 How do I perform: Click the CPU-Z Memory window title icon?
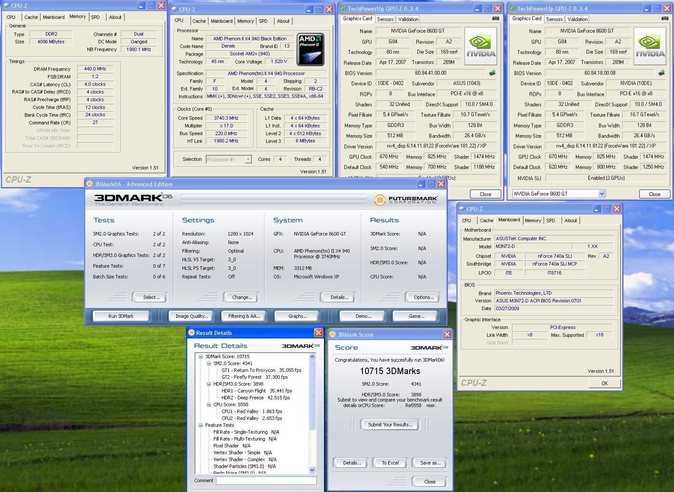click(x=6, y=6)
